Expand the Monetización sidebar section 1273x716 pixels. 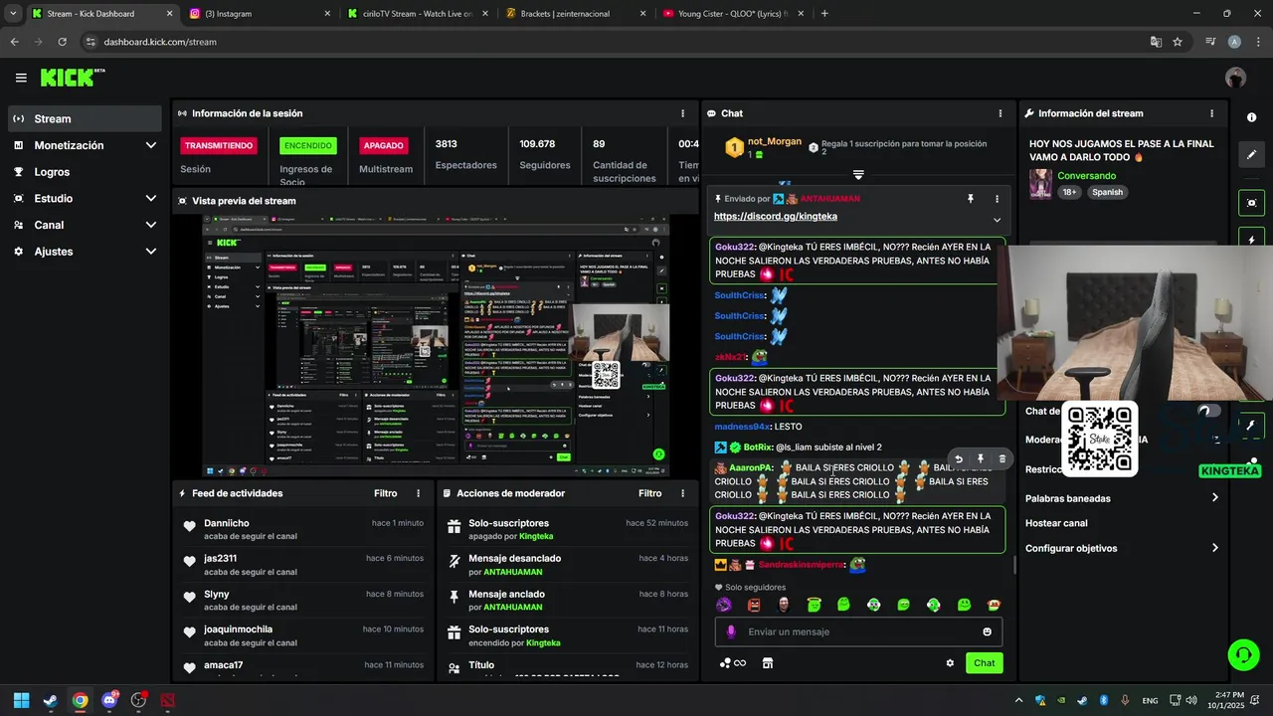click(150, 145)
